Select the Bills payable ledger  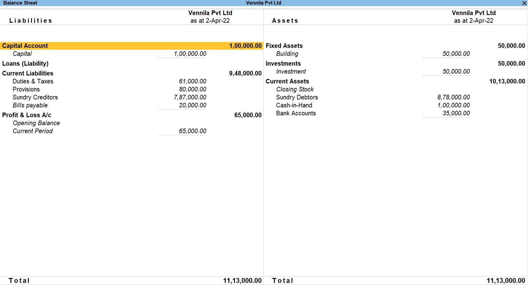point(30,105)
